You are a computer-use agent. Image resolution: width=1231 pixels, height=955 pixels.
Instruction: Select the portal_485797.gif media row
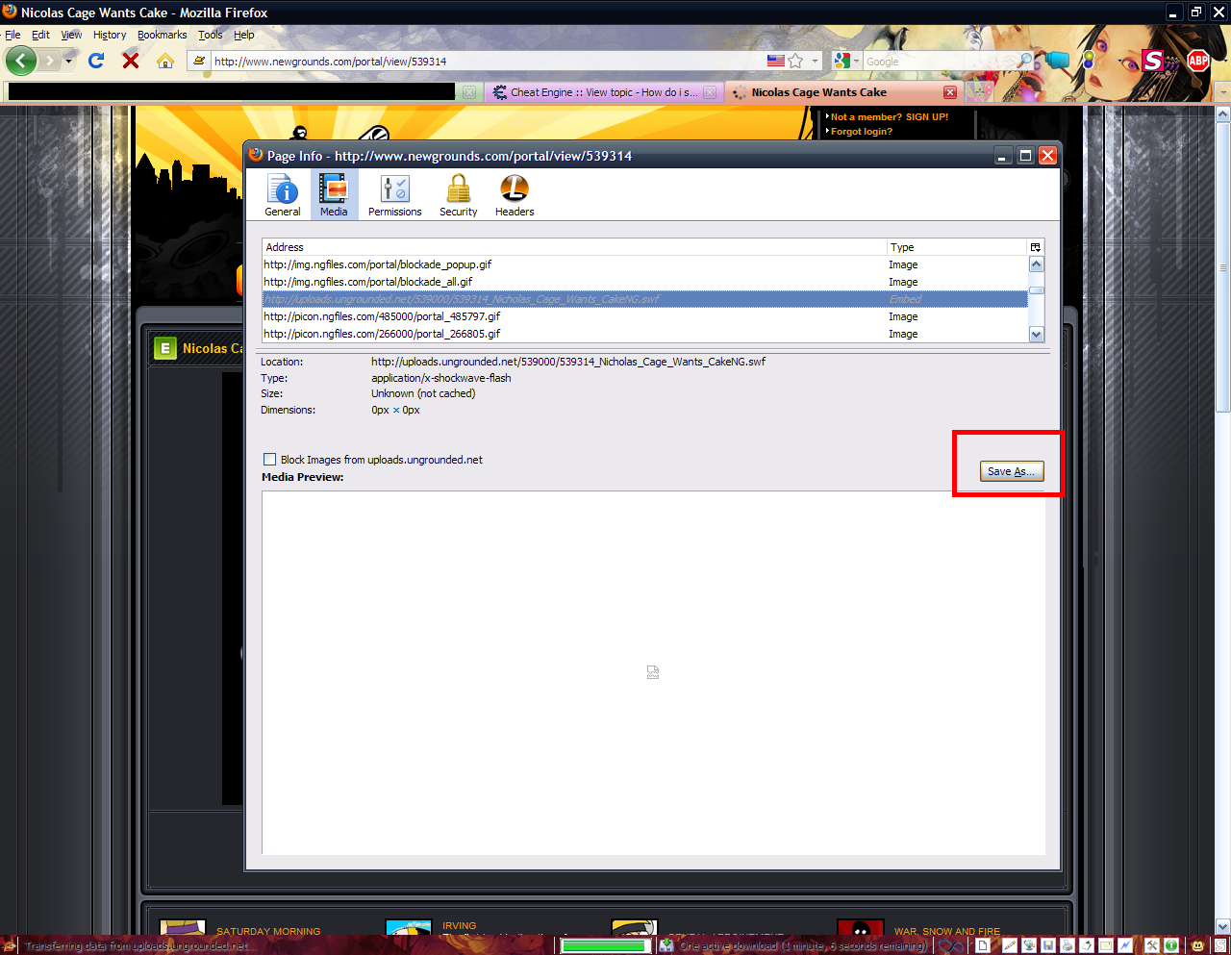(x=644, y=316)
